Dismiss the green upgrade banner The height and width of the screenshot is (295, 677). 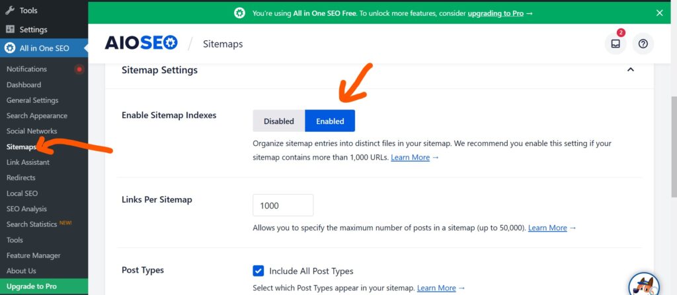(x=659, y=13)
